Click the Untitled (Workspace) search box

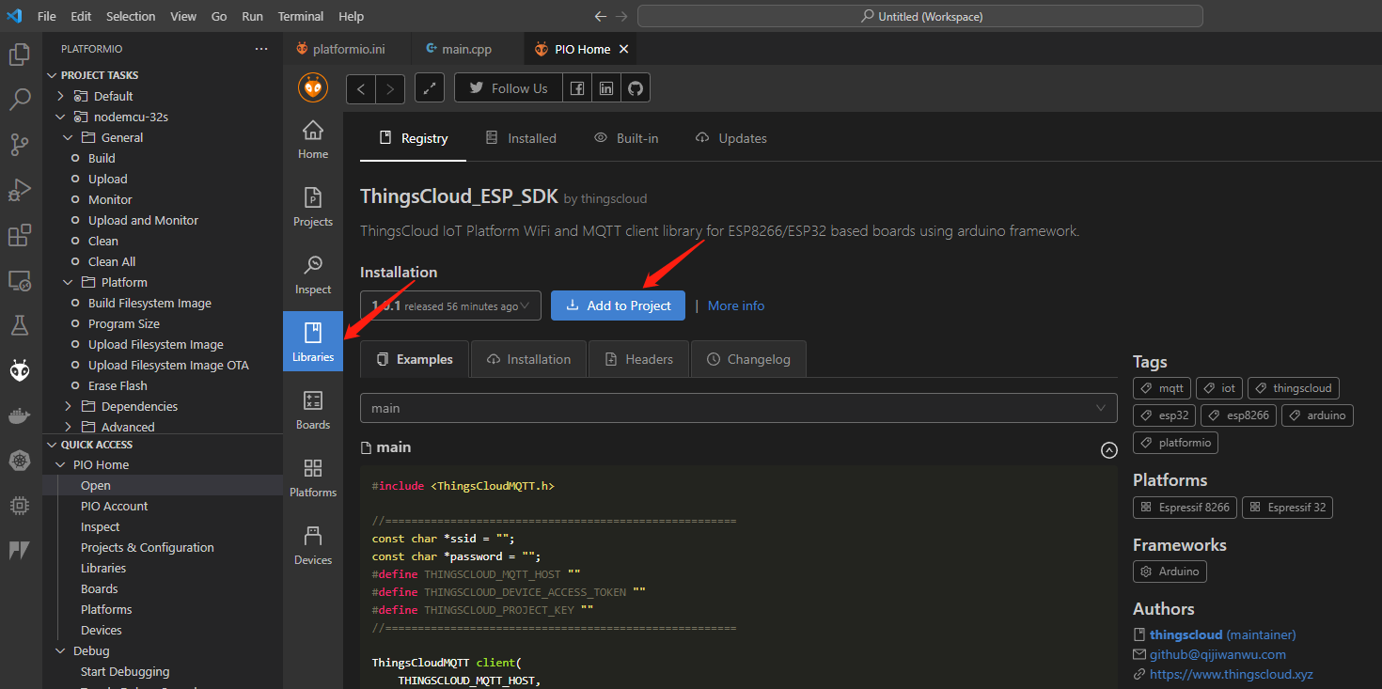click(x=920, y=16)
